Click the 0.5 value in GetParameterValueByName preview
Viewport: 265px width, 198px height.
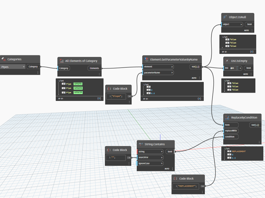tap(153, 93)
